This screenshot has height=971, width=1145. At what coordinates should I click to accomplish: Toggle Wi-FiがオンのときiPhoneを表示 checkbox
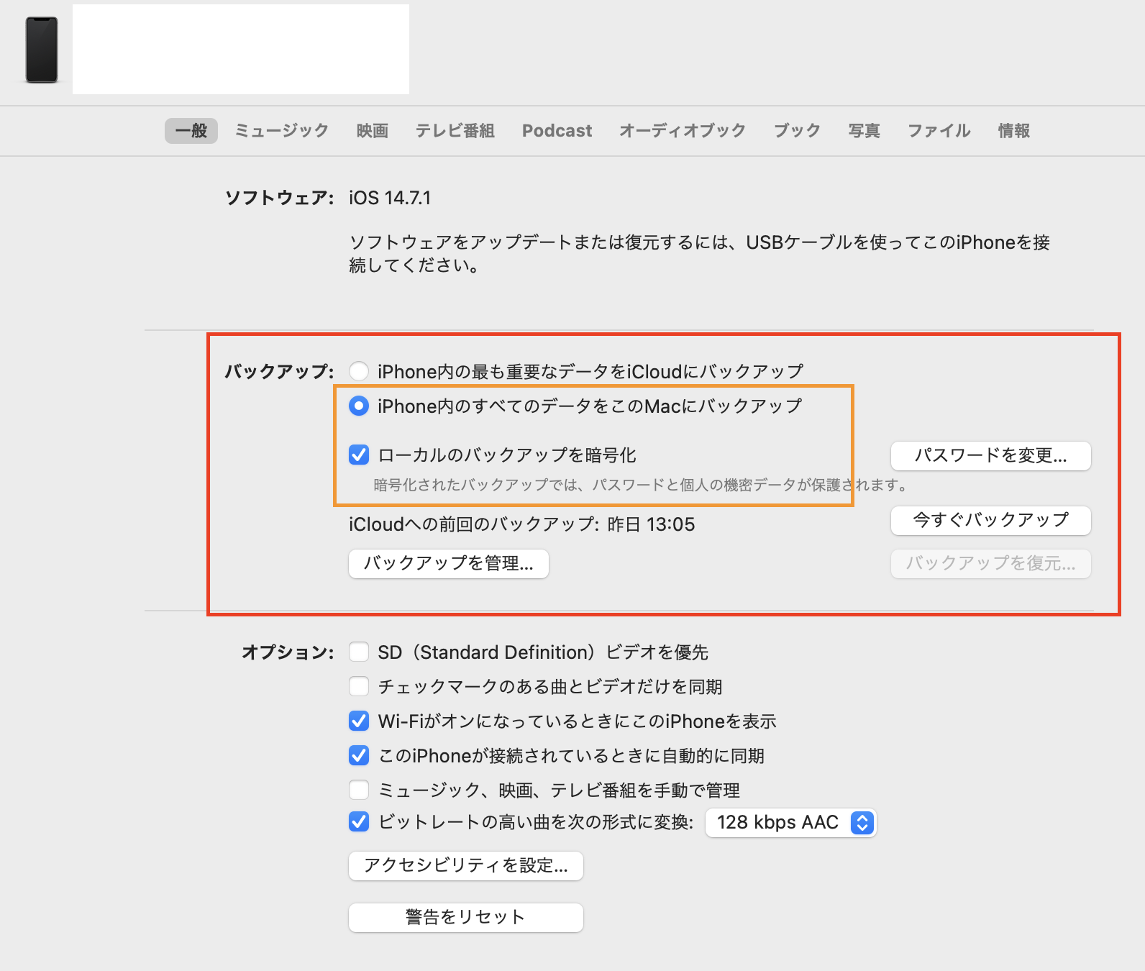point(359,721)
